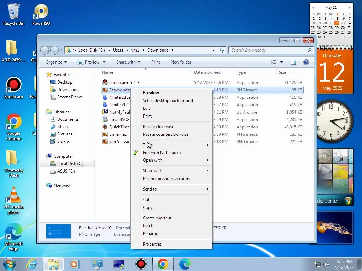Open the view options dropdown arrow
Screen dimensions: 362x271
point(281,62)
